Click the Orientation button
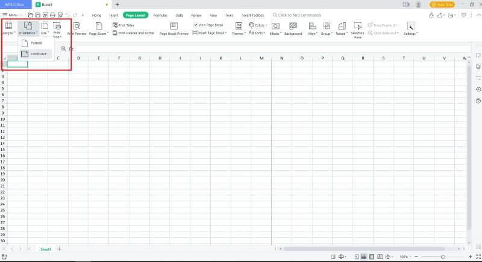This screenshot has width=482, height=262. pos(28,28)
